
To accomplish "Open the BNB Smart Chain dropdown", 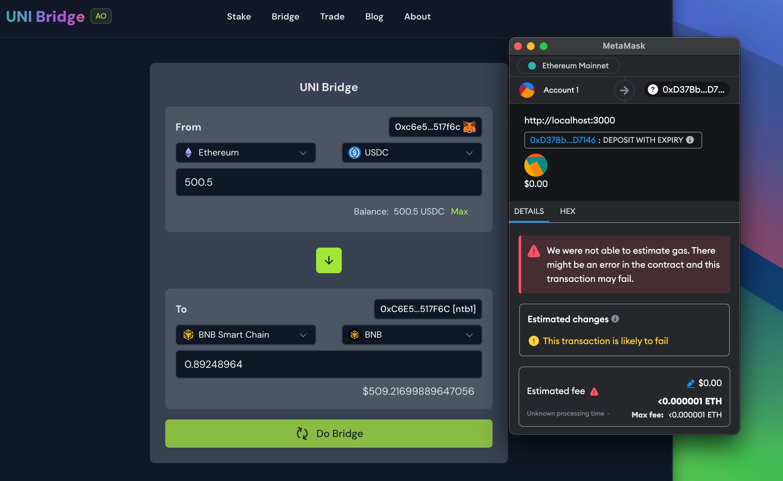I will pos(246,335).
